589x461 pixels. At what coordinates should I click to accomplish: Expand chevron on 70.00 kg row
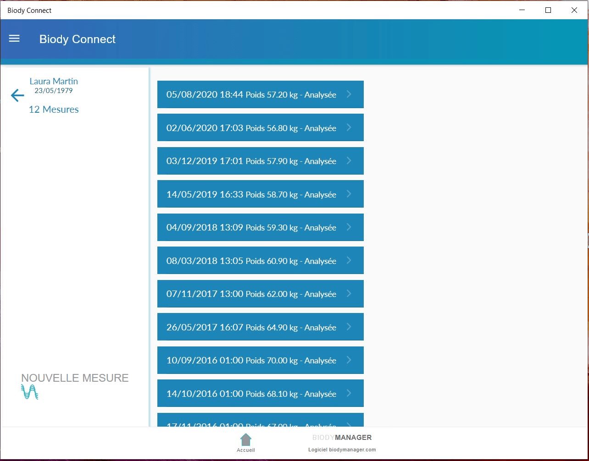point(349,360)
